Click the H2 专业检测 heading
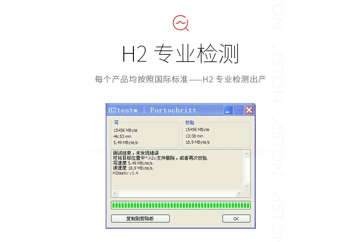 tap(180, 54)
